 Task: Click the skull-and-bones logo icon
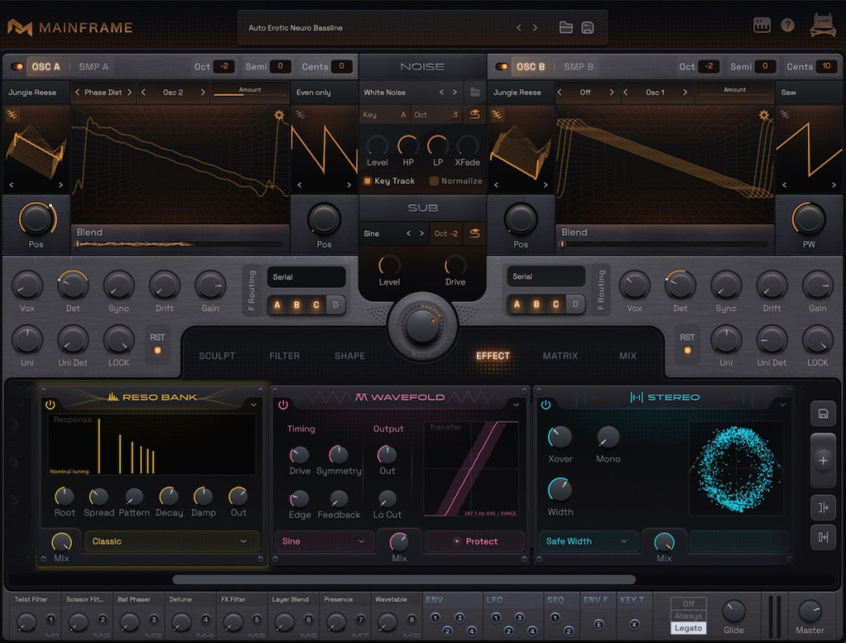[823, 25]
